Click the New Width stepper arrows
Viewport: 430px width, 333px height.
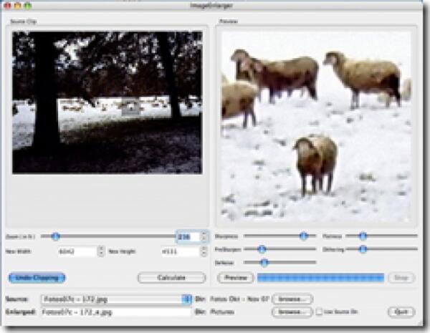click(x=100, y=251)
